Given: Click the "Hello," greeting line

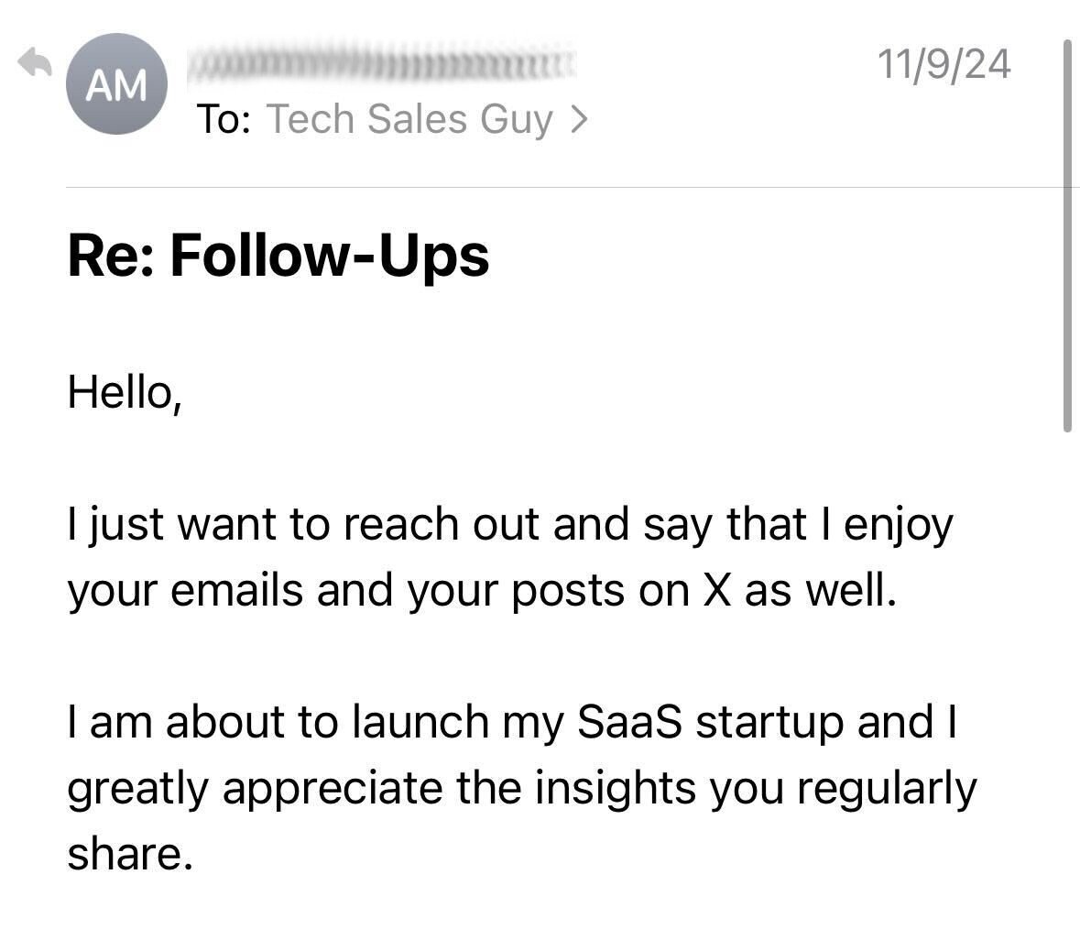Looking at the screenshot, I should point(125,392).
